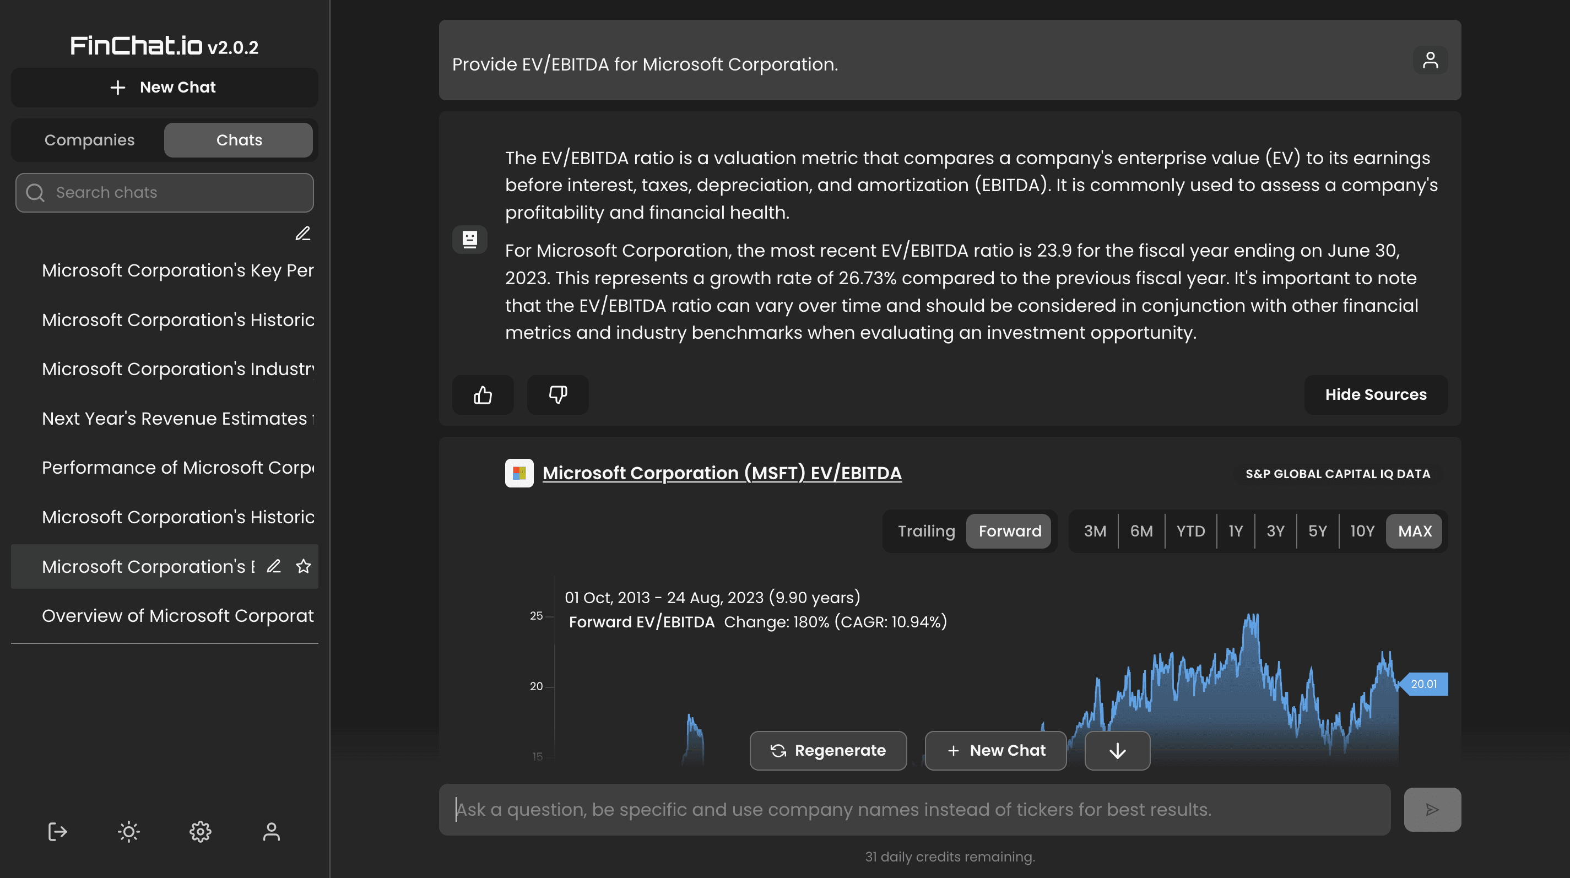Click the bot avatar icon beside the answer
Viewport: 1570px width, 878px height.
[469, 240]
